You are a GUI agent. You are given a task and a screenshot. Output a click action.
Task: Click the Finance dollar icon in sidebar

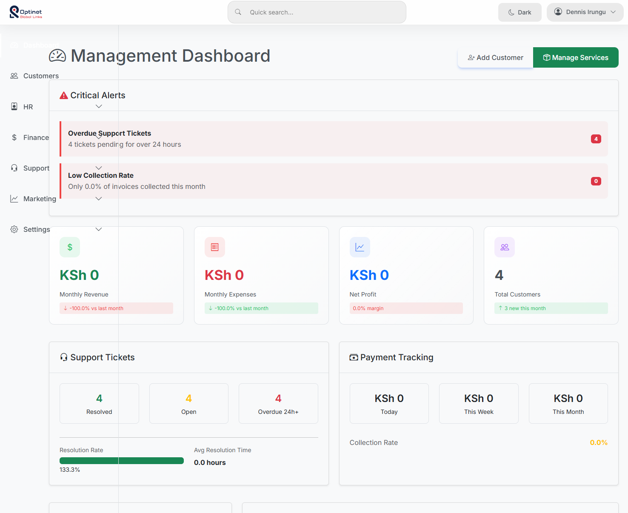tap(14, 137)
